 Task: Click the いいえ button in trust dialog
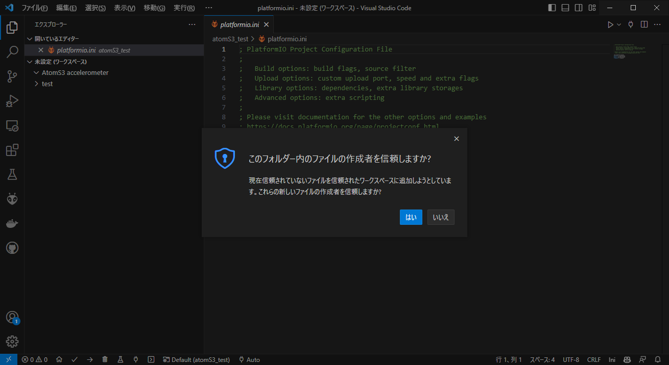click(x=441, y=217)
